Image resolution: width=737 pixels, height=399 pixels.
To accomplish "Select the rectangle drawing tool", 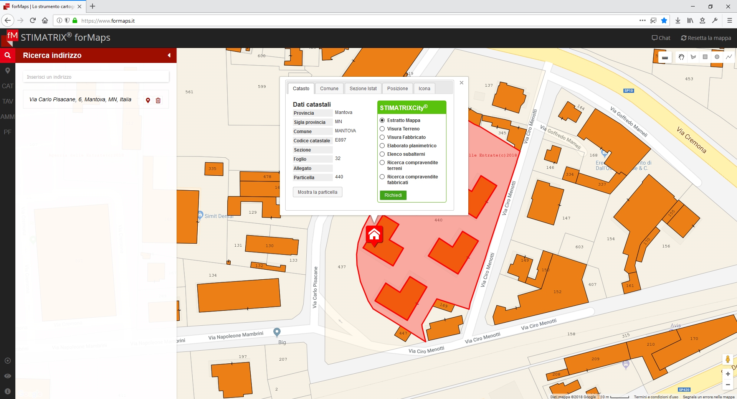I will [705, 57].
